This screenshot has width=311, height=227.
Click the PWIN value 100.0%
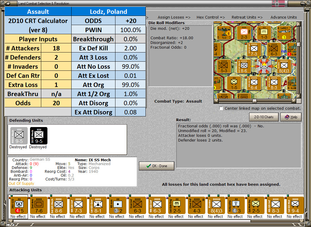(130, 30)
